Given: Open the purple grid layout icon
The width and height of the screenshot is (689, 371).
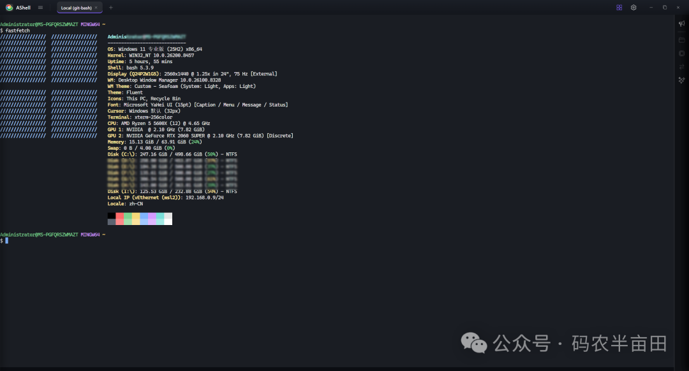Looking at the screenshot, I should 619,8.
